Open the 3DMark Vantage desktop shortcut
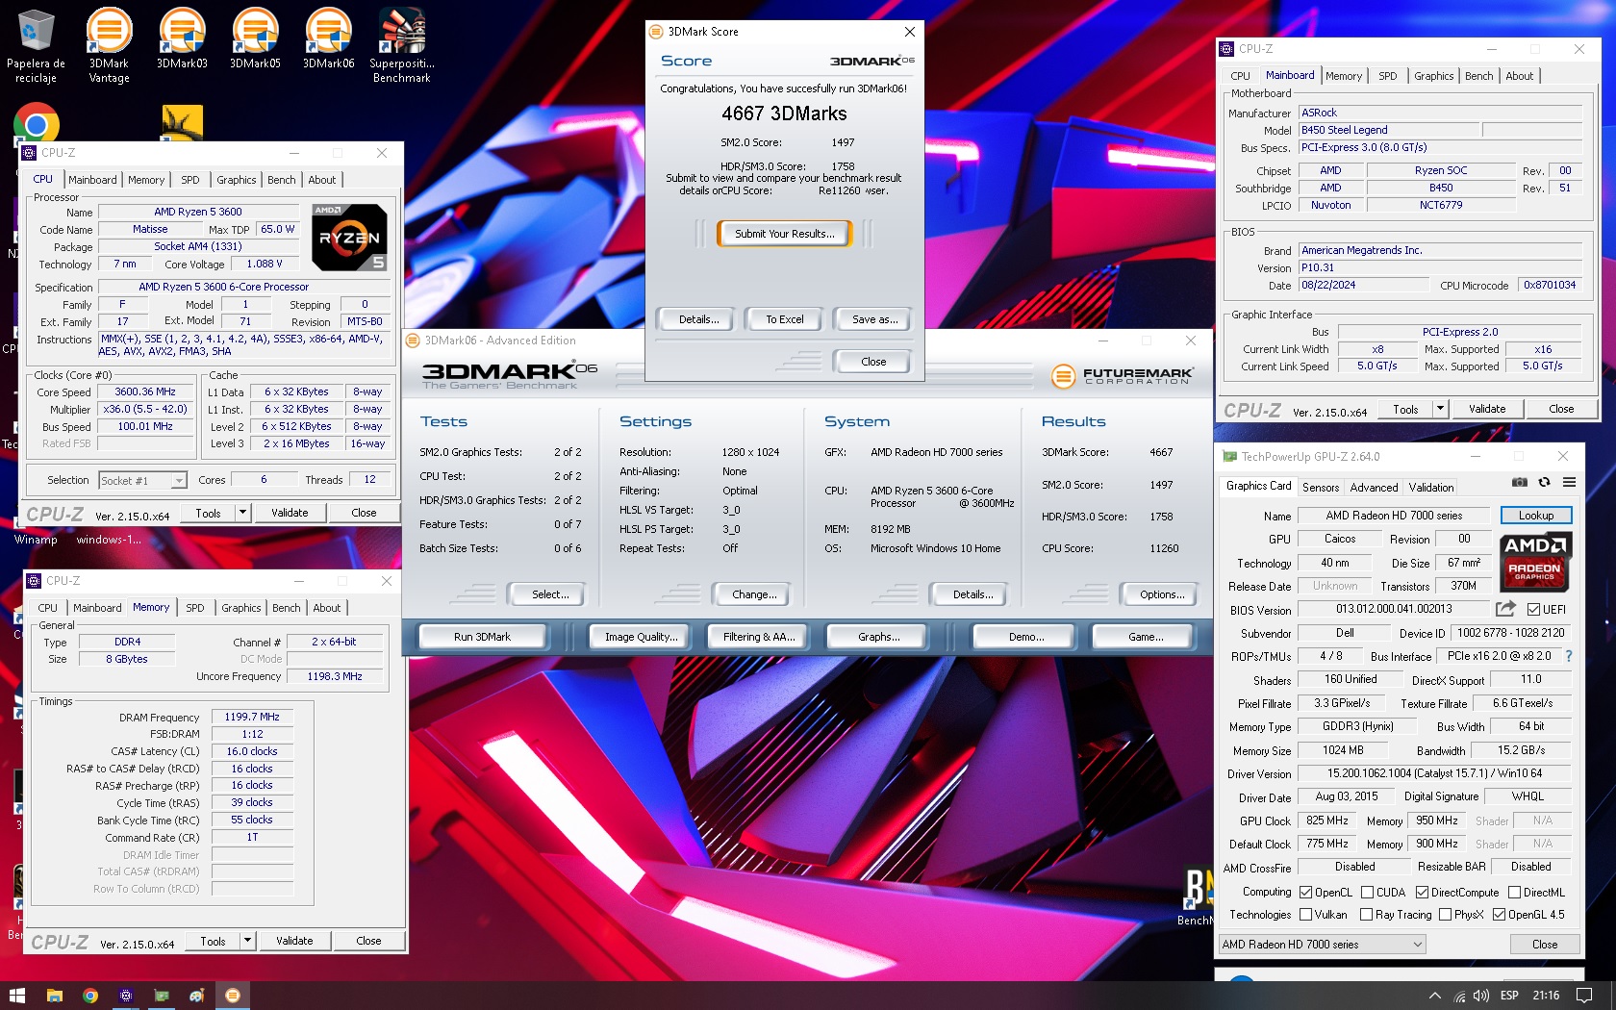The width and height of the screenshot is (1616, 1010). (109, 44)
